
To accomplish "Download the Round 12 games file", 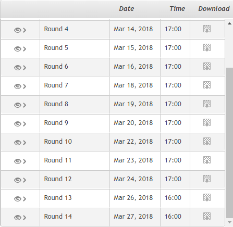I will tap(207, 179).
